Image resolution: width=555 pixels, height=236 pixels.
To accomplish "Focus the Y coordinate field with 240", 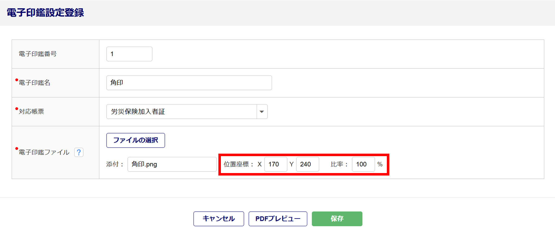I will pyautogui.click(x=307, y=164).
